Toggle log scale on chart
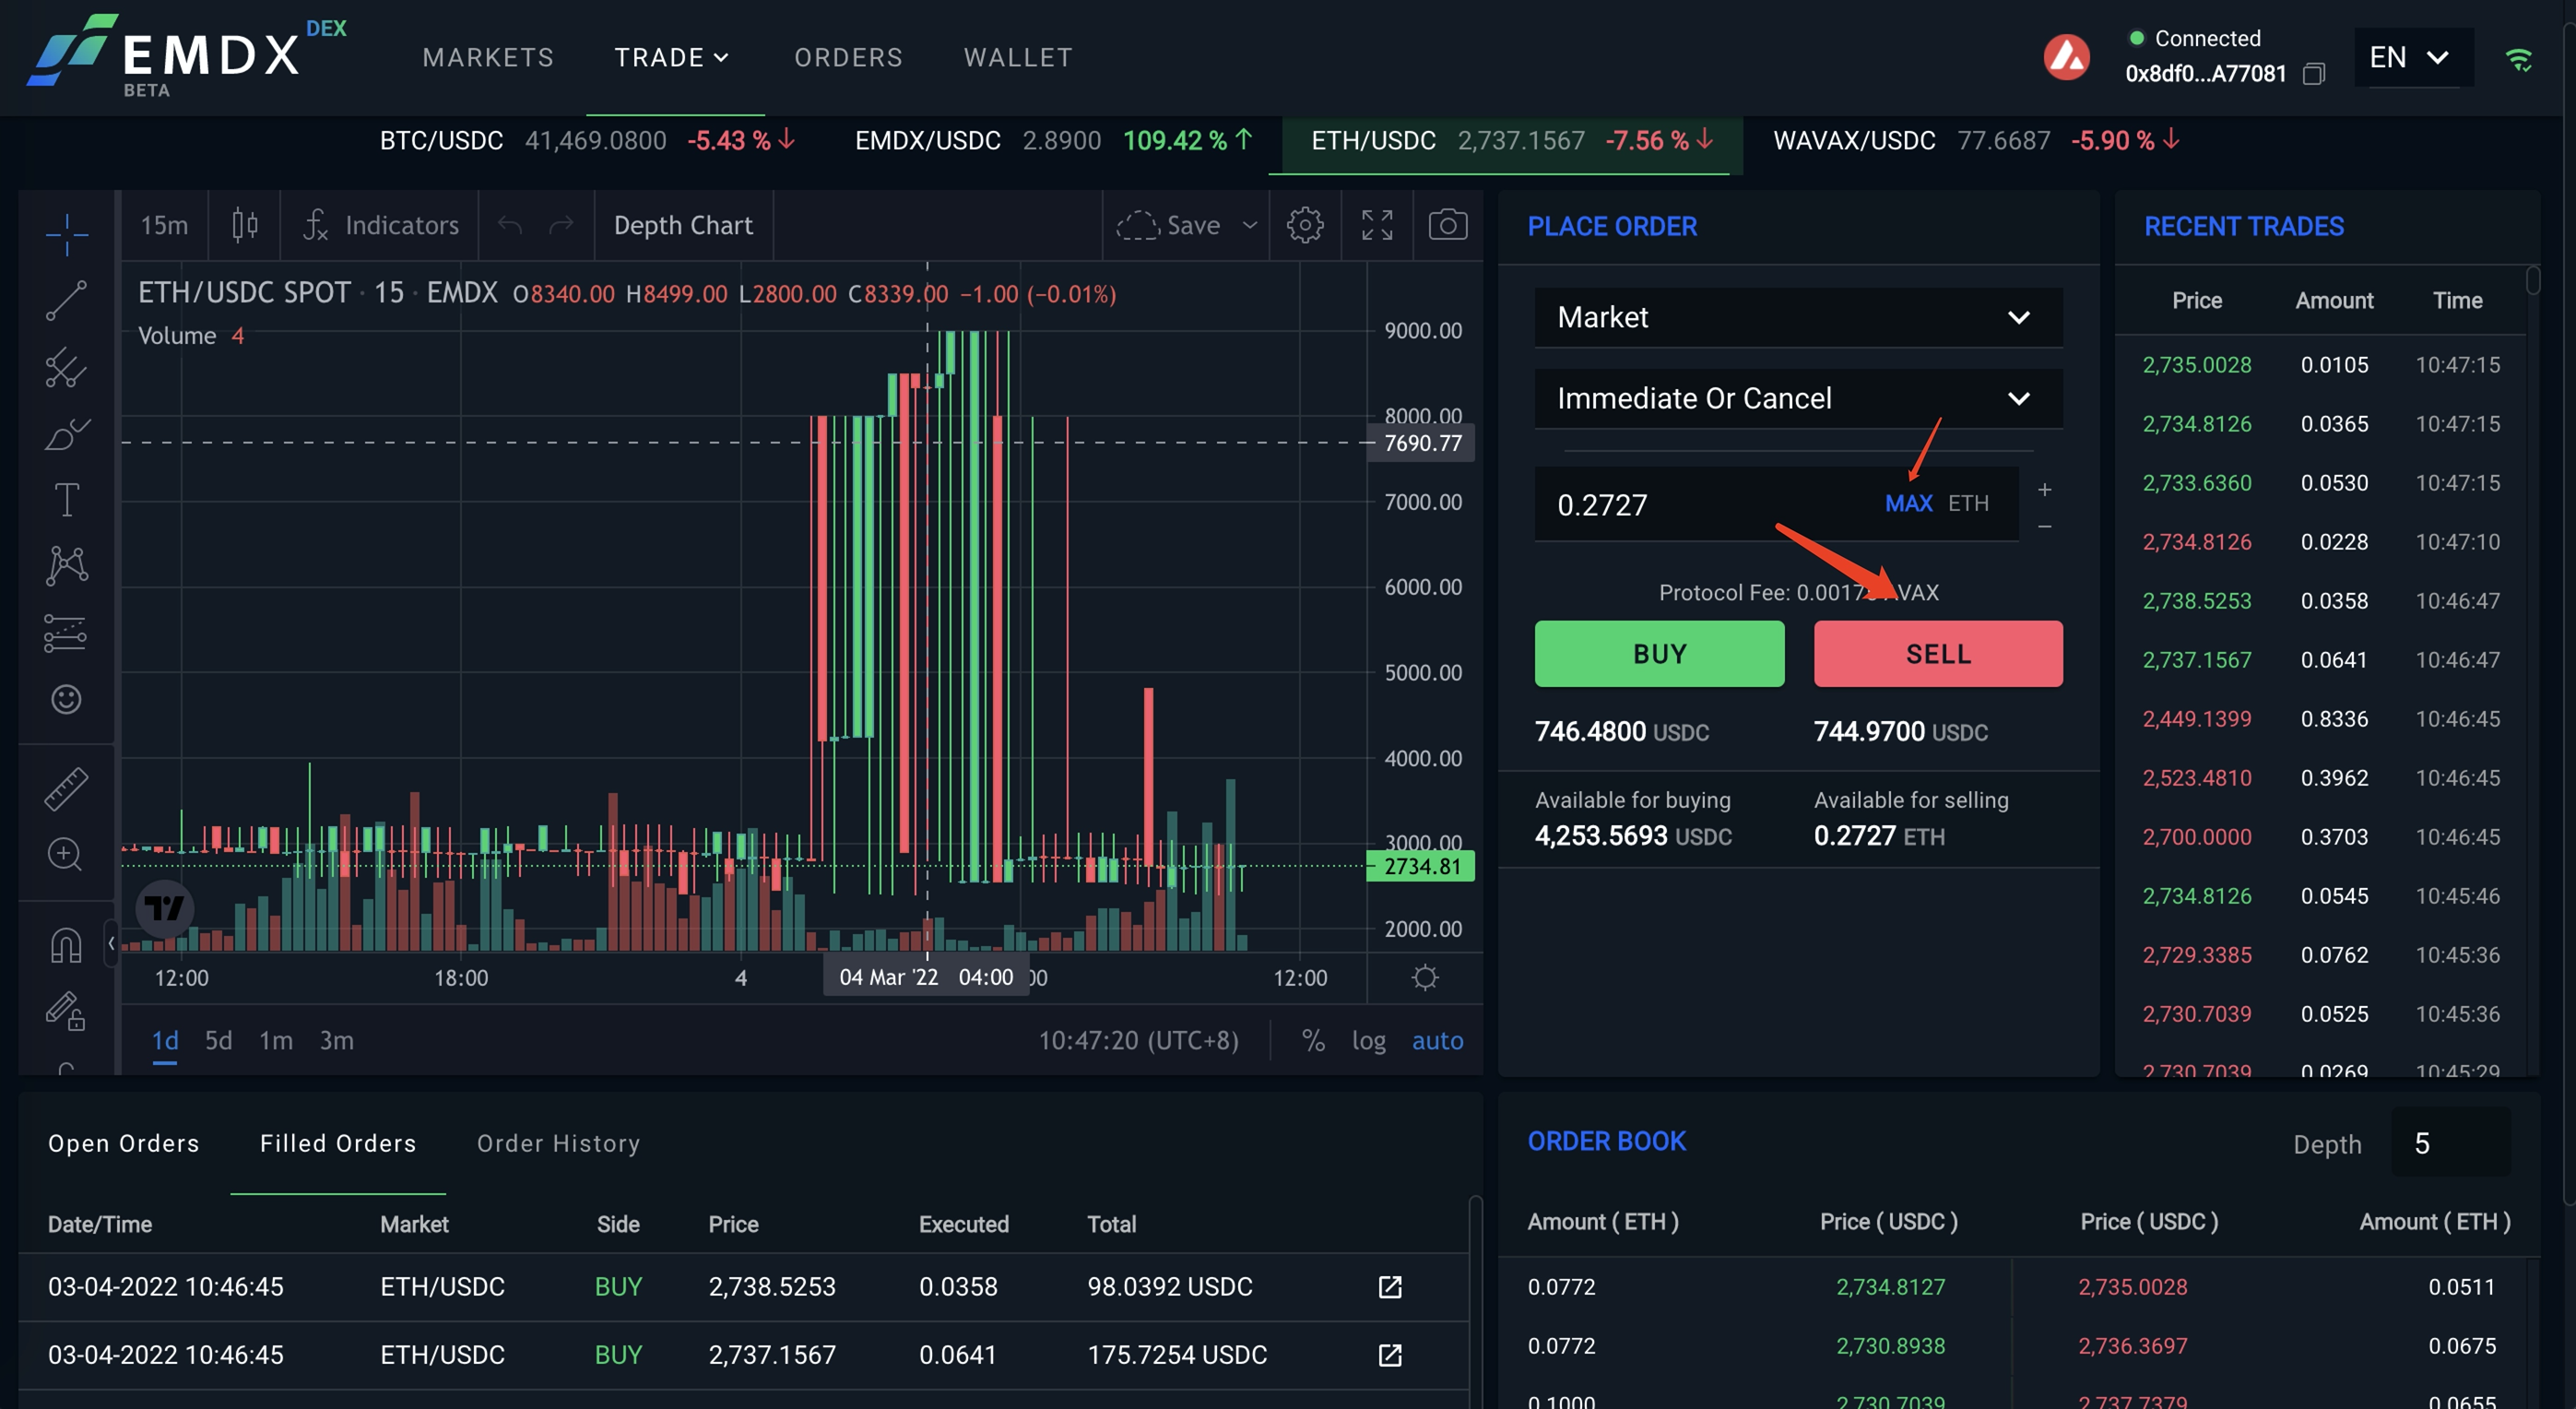This screenshot has height=1409, width=2576. 1368,1041
